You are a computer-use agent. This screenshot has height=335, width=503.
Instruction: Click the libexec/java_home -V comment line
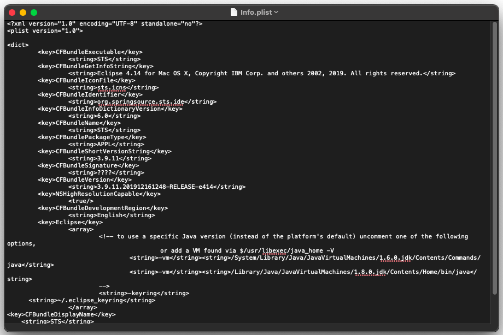247,251
